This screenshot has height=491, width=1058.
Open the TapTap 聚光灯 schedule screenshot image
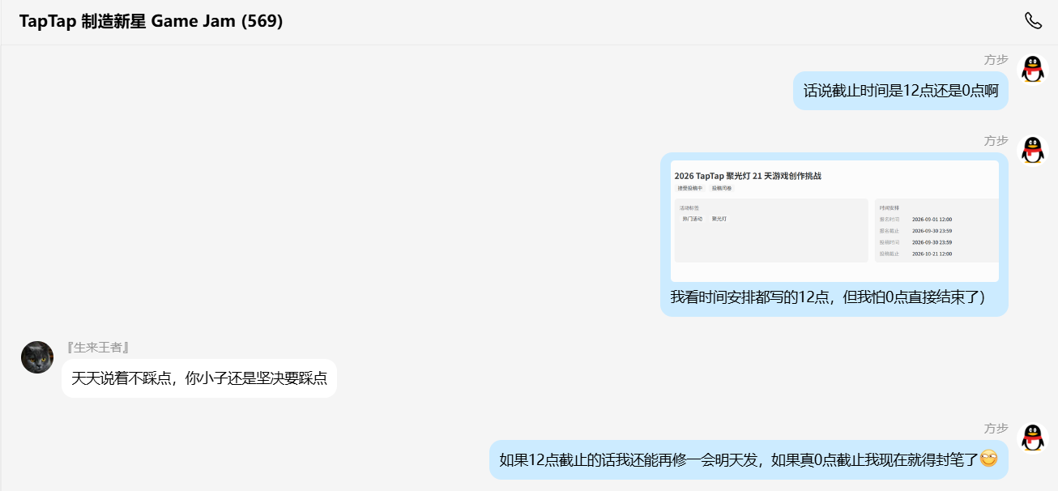(834, 220)
